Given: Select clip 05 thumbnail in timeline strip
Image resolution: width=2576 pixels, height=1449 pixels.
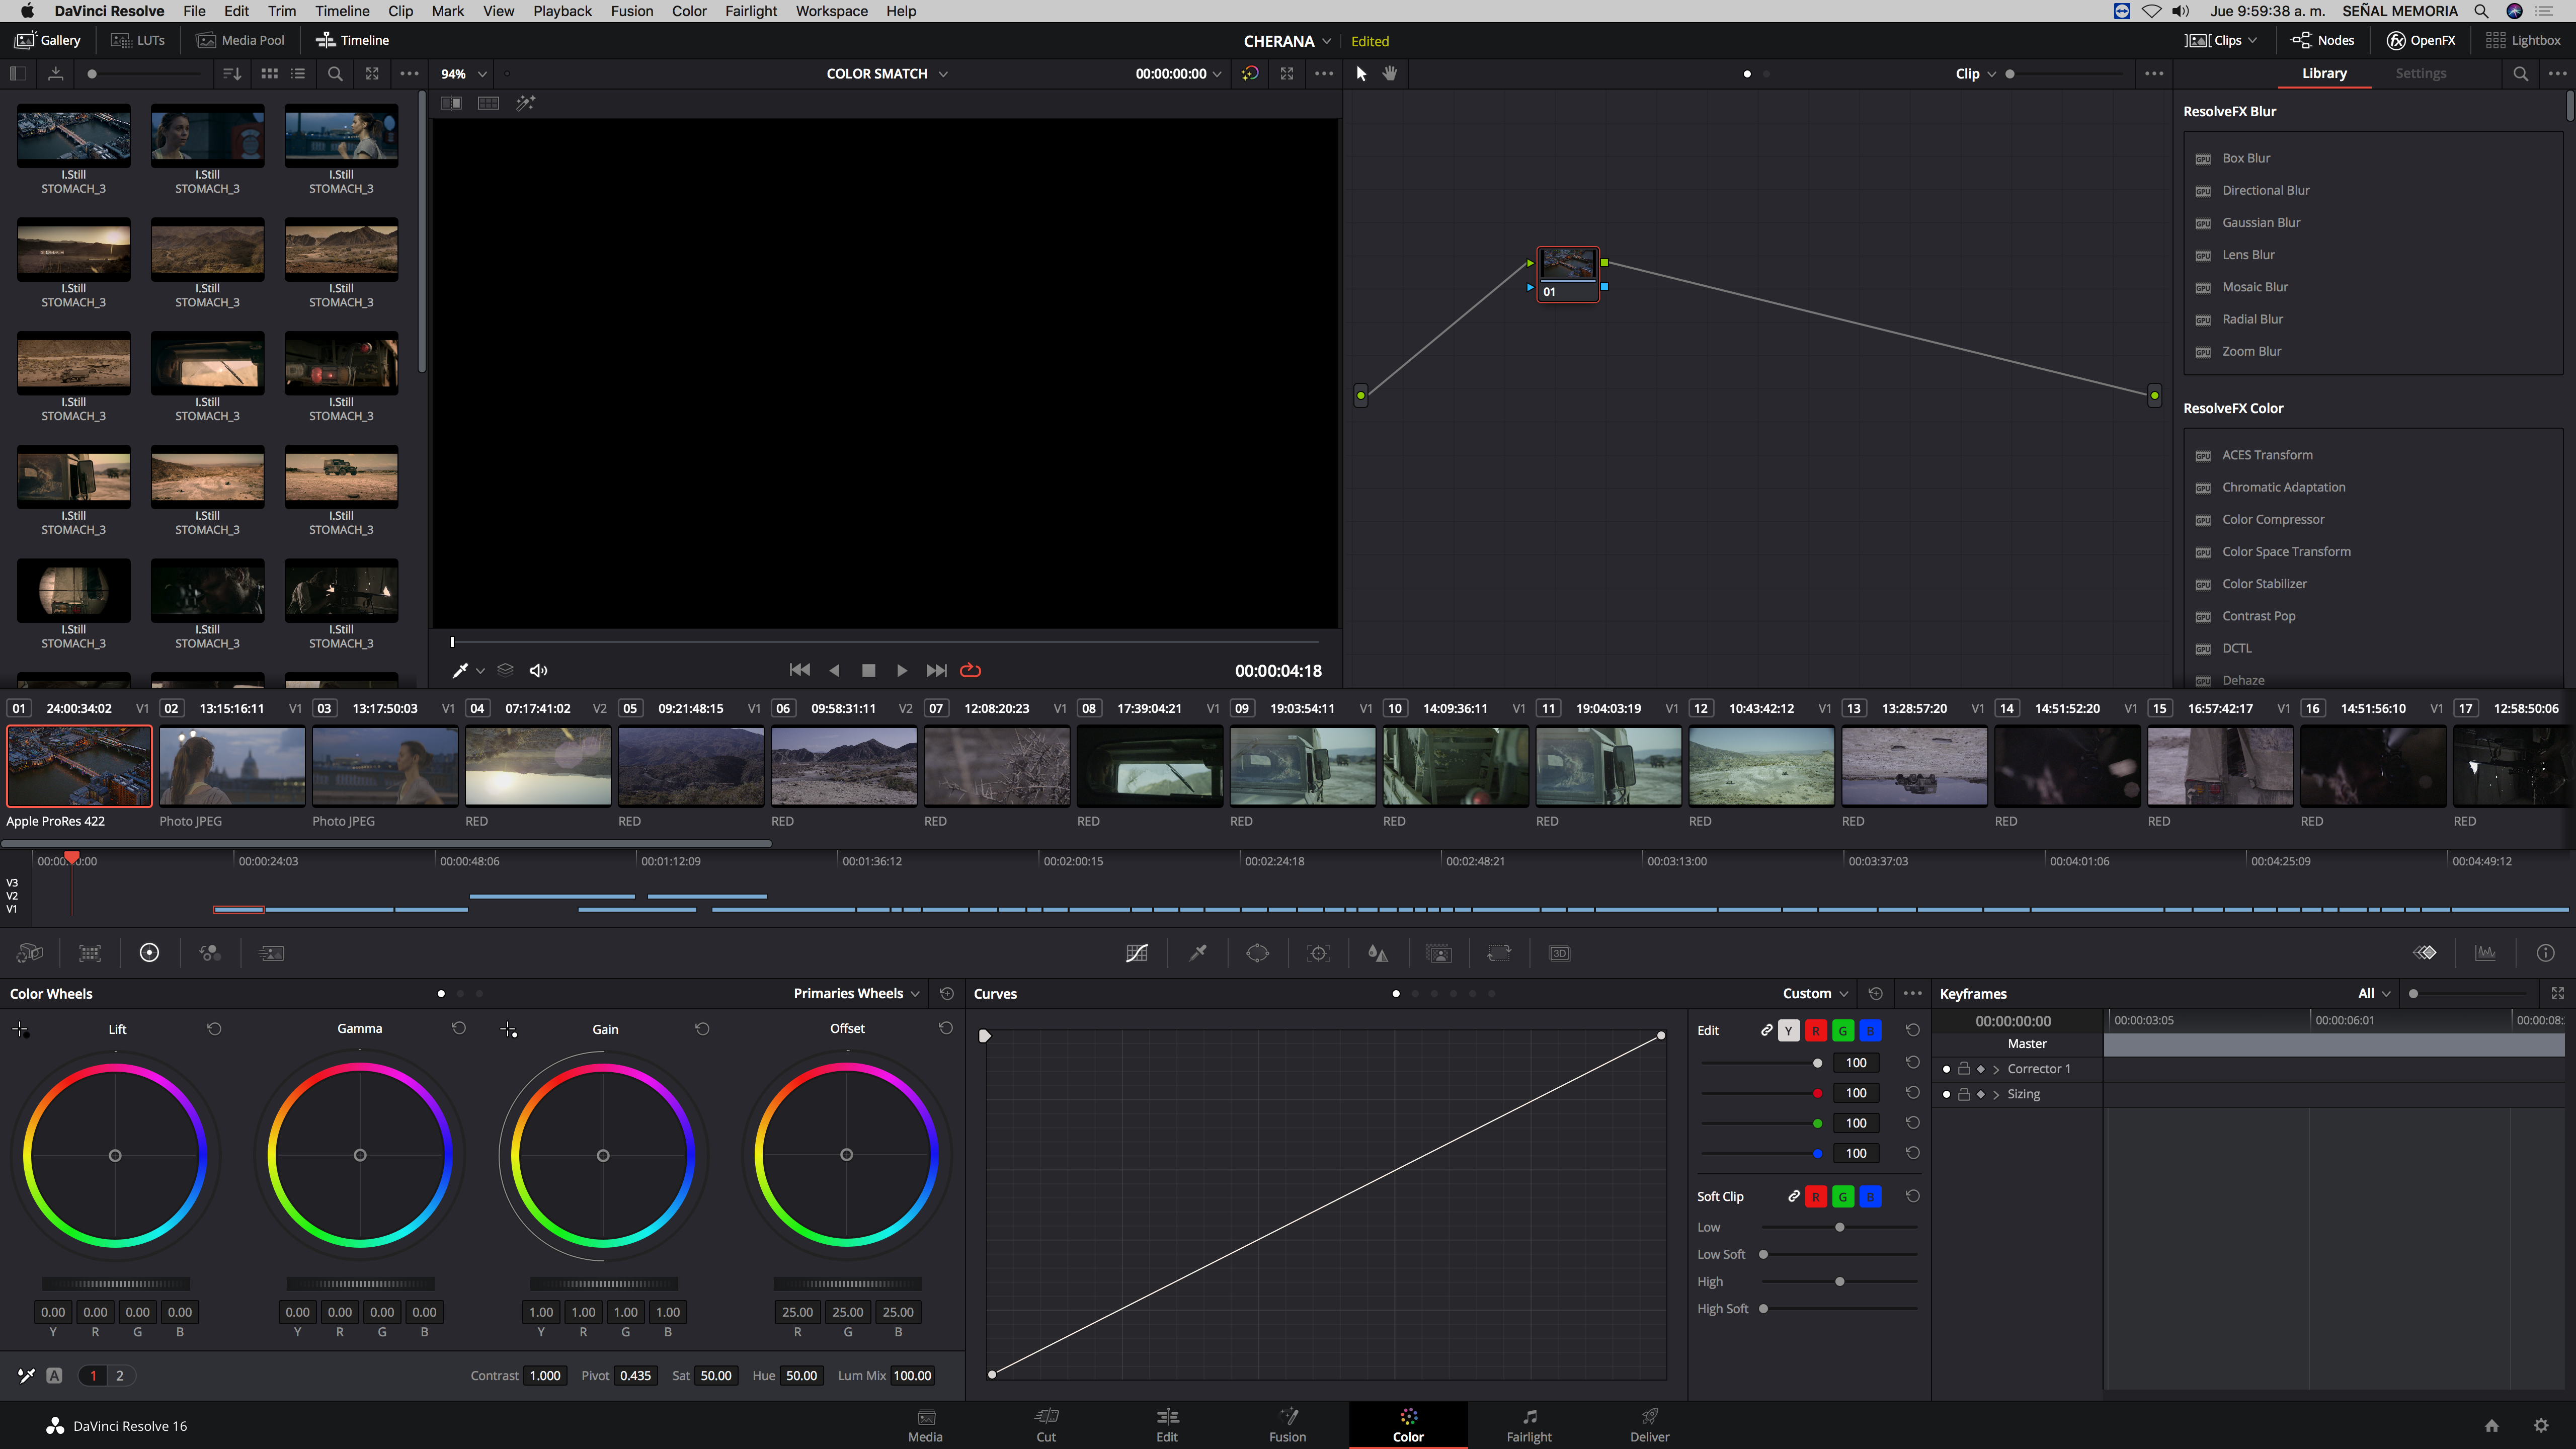Looking at the screenshot, I should (690, 766).
